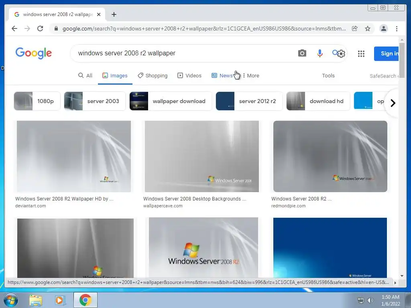Click the browser forward arrow
This screenshot has height=308, width=411.
tap(27, 28)
